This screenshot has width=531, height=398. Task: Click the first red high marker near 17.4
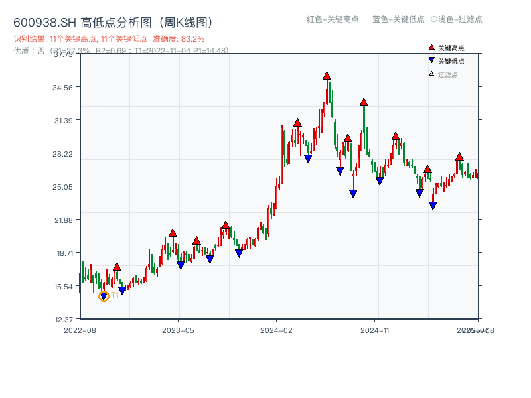pos(117,267)
